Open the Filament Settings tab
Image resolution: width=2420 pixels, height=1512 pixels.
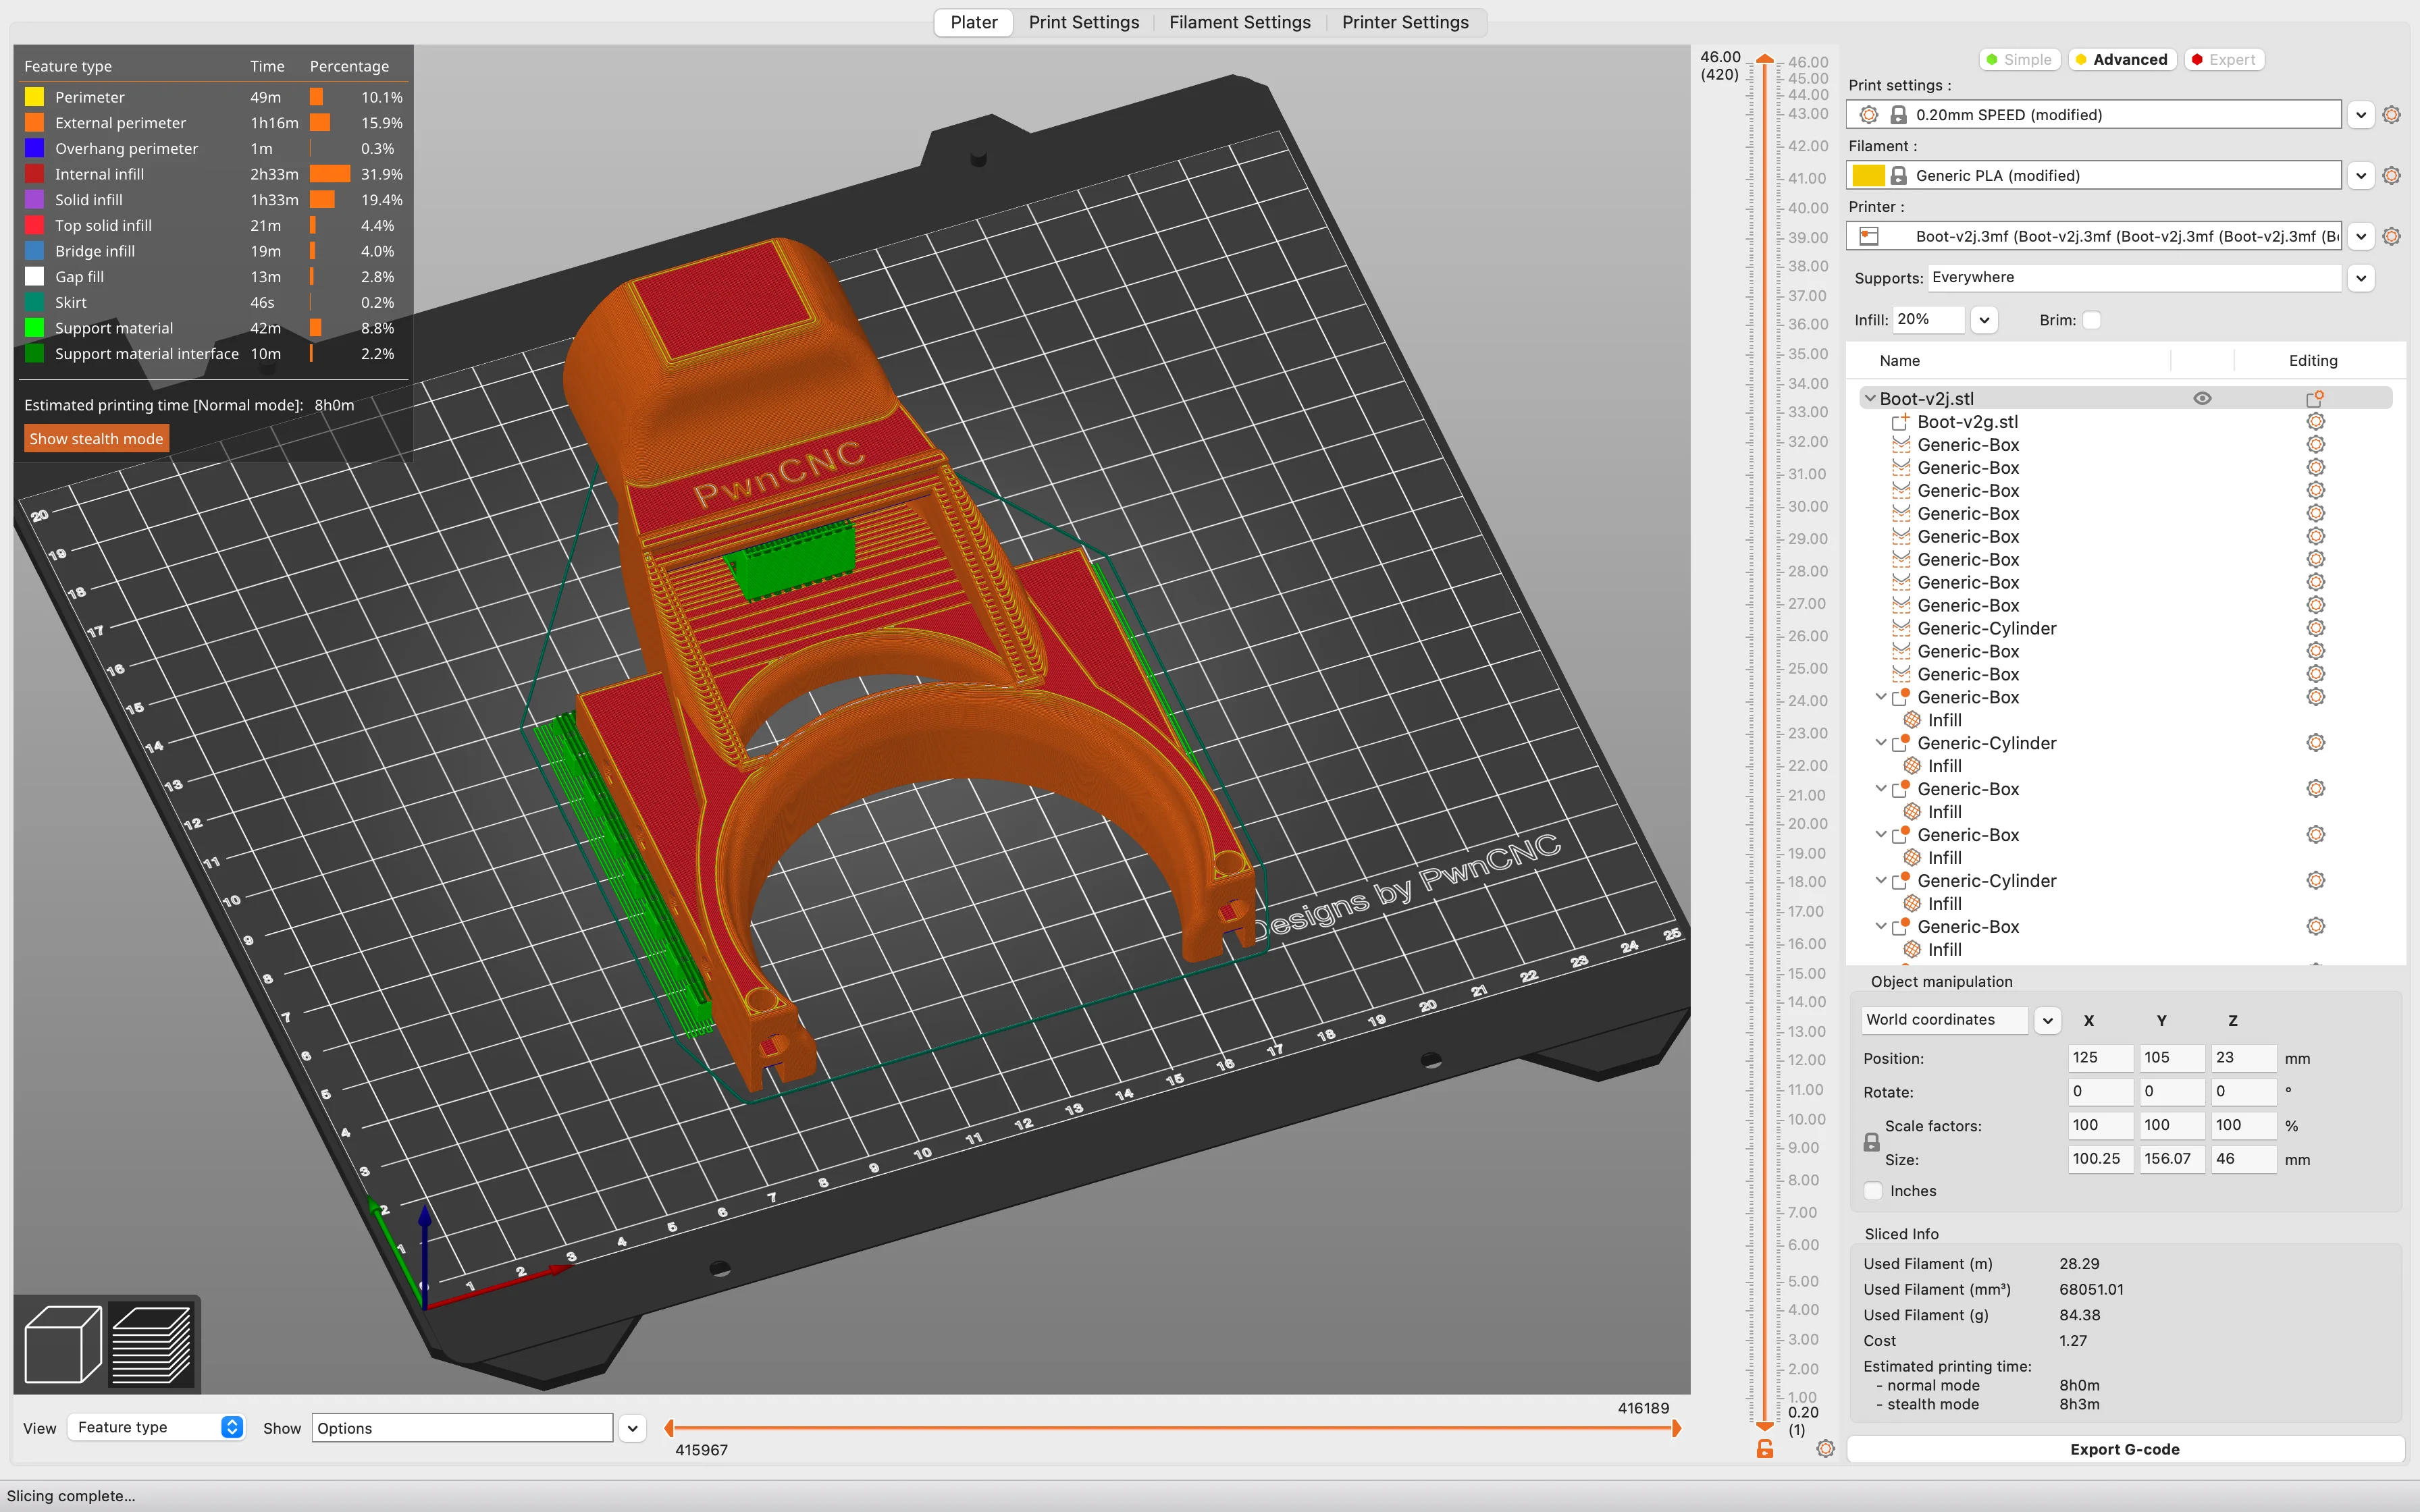(x=1239, y=22)
